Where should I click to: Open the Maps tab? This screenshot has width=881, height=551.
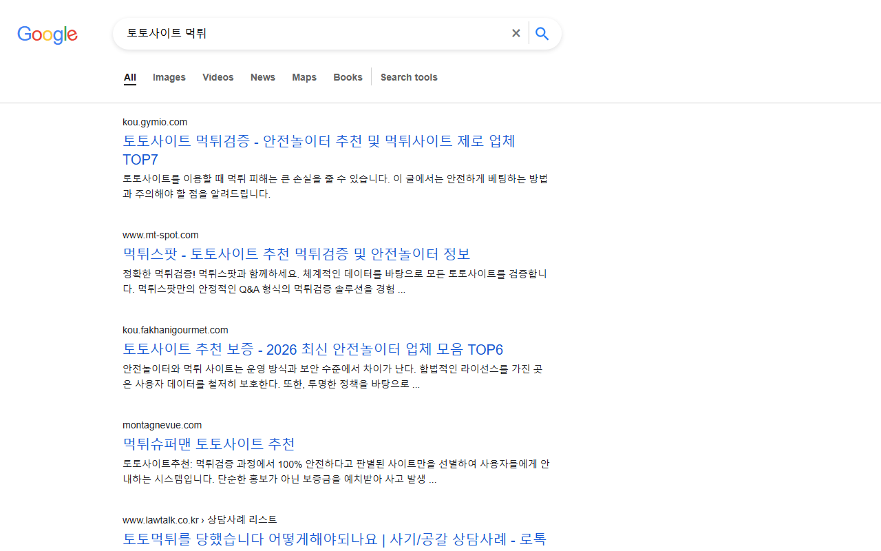point(304,77)
